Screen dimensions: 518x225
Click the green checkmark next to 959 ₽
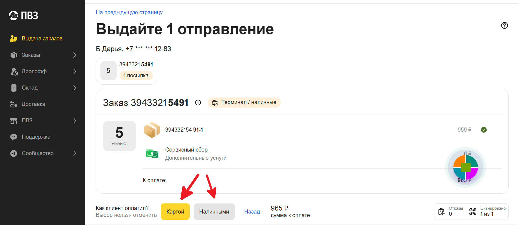pos(484,130)
